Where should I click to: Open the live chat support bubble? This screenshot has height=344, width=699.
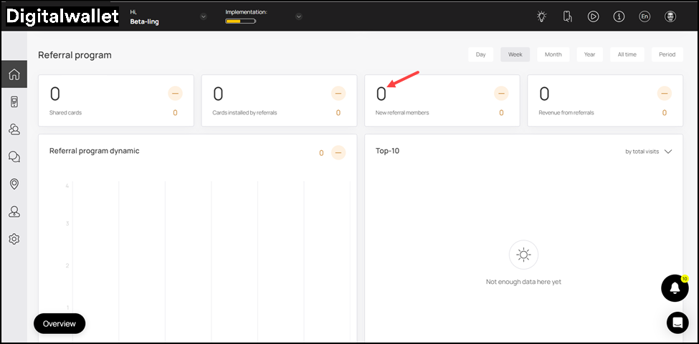click(x=677, y=323)
